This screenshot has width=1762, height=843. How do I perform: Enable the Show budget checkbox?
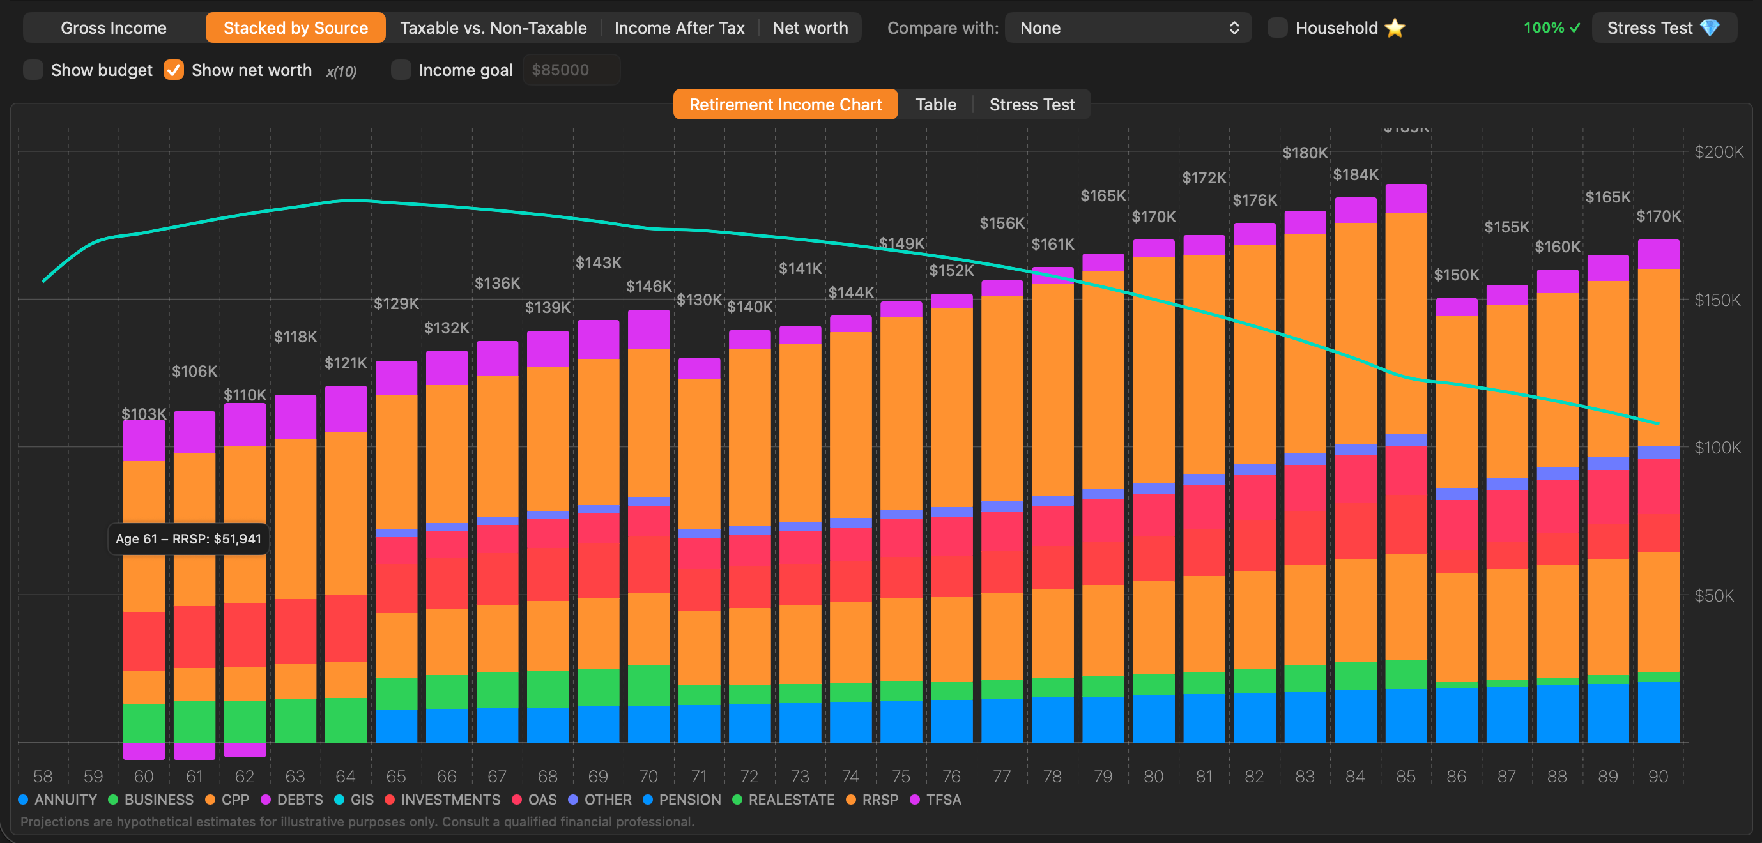click(33, 70)
